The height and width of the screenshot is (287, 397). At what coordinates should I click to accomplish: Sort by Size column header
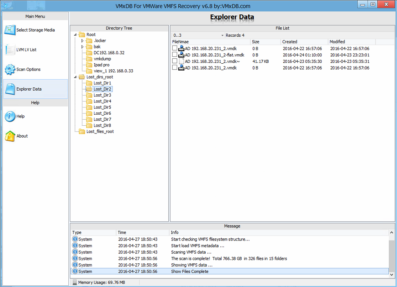pos(266,42)
